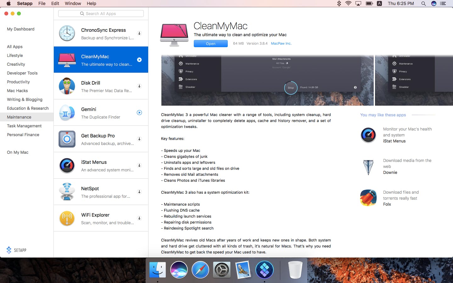The width and height of the screenshot is (453, 283).
Task: Open the Window menu
Action: 73,3
